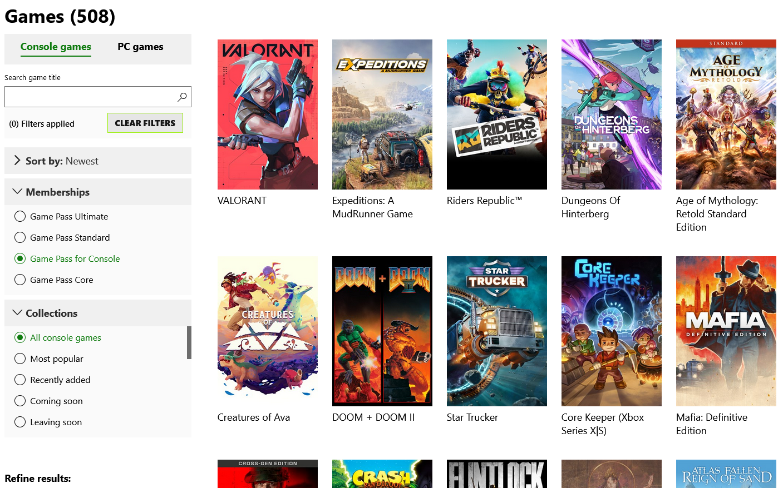Open the Star Trucker cover art
783x488 pixels.
(497, 331)
